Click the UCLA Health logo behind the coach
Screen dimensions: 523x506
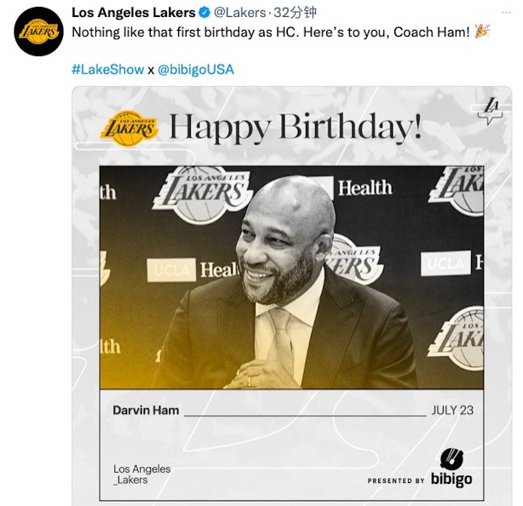[194, 270]
